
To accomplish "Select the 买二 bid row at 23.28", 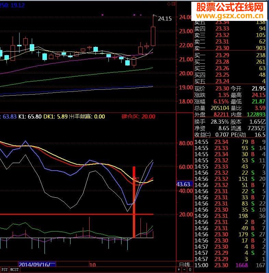I will coord(230,62).
